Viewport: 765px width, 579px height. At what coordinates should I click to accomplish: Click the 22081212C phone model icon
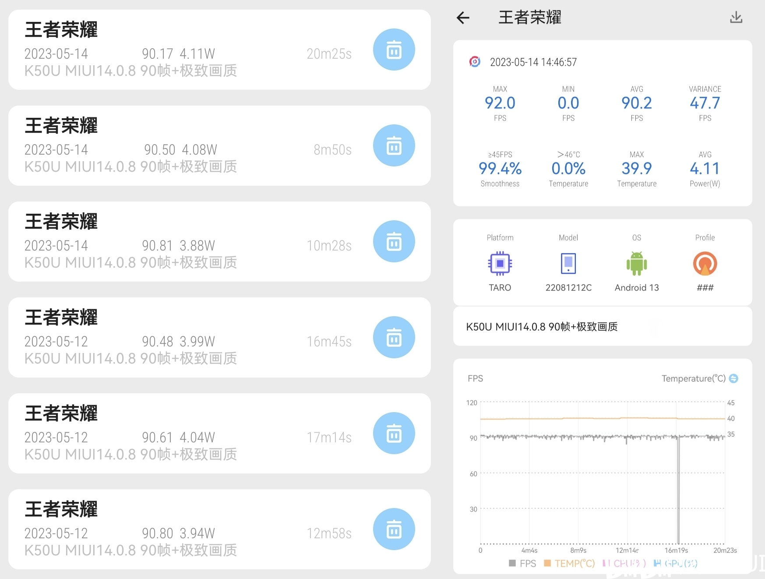[x=568, y=264]
